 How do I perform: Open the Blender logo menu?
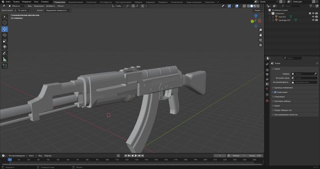[x=3, y=2]
